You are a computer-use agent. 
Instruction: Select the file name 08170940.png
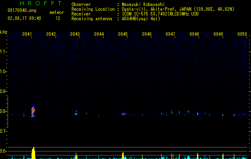point(22,10)
